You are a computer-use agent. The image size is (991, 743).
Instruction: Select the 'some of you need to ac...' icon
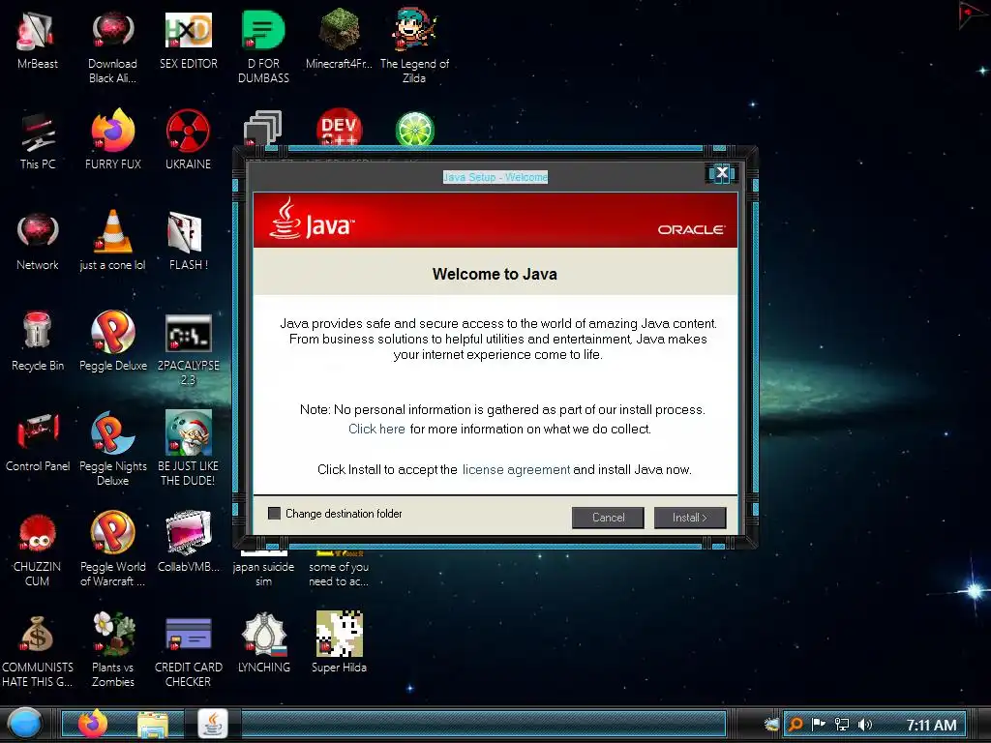[339, 569]
